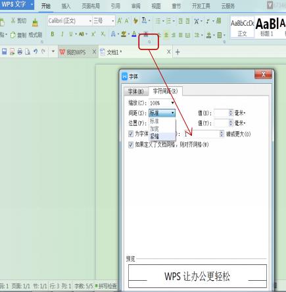
Task: Switch to 我的WPS document tab
Action: 76,52
